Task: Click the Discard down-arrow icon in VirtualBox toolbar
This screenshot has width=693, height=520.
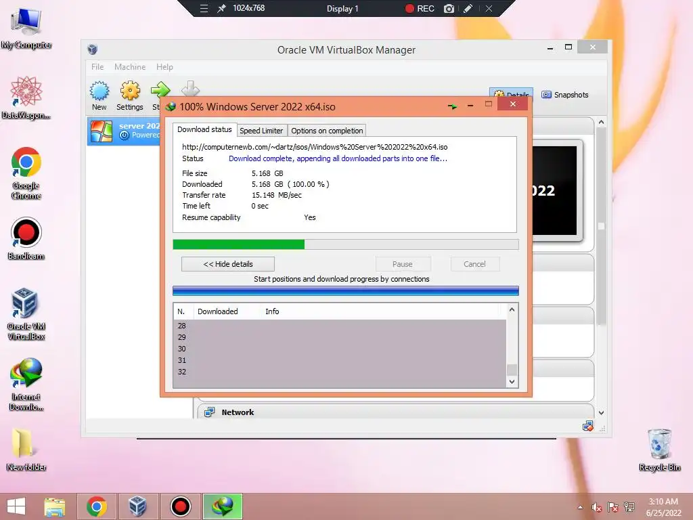Action: (190, 88)
